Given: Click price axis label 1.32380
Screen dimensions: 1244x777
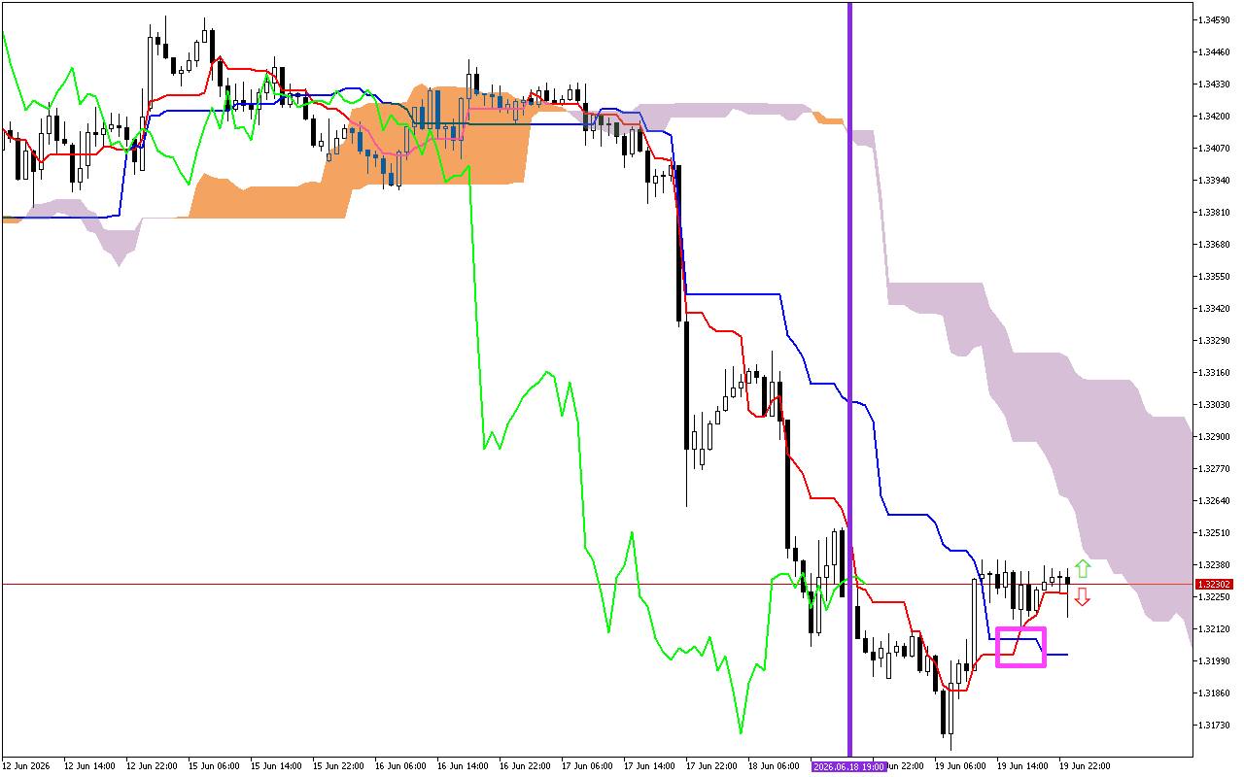Looking at the screenshot, I should pos(1215,564).
